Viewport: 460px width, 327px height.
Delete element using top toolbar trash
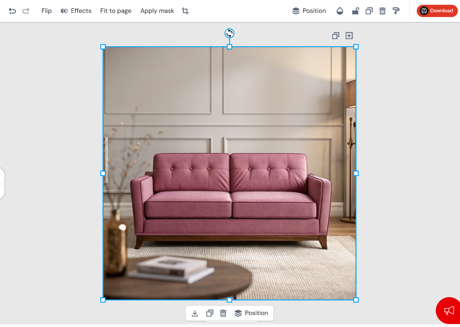382,11
